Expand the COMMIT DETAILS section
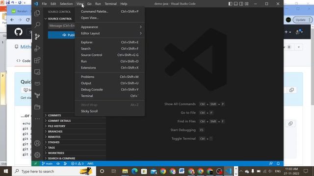This screenshot has width=314, height=176. (x=75, y=121)
